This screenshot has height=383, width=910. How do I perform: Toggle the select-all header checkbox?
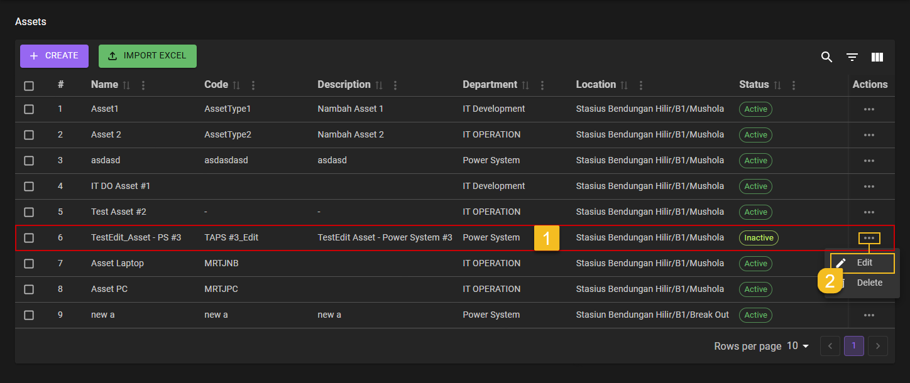coord(29,86)
